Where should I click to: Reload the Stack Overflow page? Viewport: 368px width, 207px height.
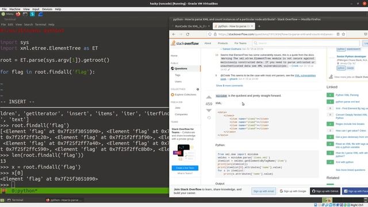point(188,34)
